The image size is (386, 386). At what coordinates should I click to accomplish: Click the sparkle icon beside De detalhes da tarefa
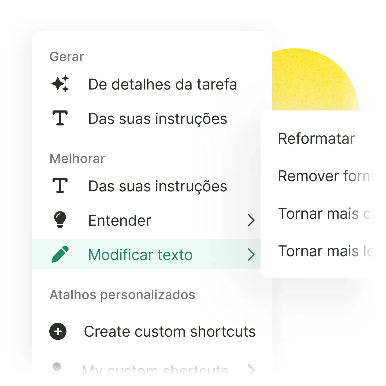pyautogui.click(x=60, y=84)
